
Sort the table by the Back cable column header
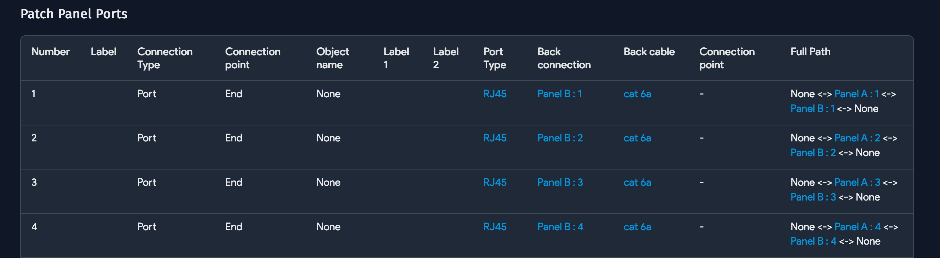point(649,52)
